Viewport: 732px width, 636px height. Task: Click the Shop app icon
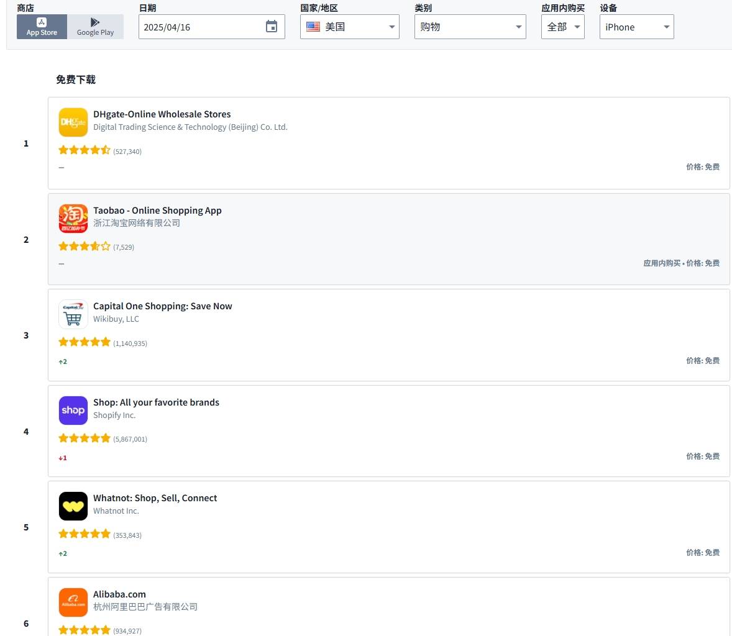tap(73, 410)
